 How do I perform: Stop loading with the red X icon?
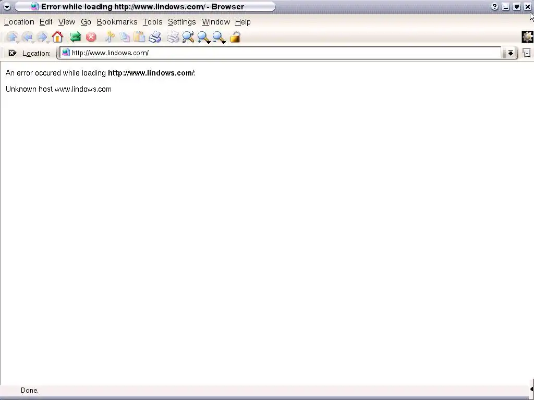pos(91,37)
